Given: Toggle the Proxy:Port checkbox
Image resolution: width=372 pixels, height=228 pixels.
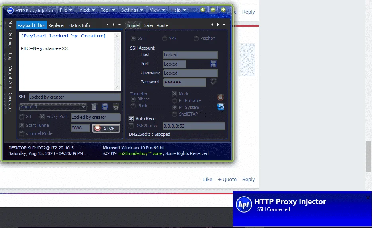Looking at the screenshot, I should point(42,117).
